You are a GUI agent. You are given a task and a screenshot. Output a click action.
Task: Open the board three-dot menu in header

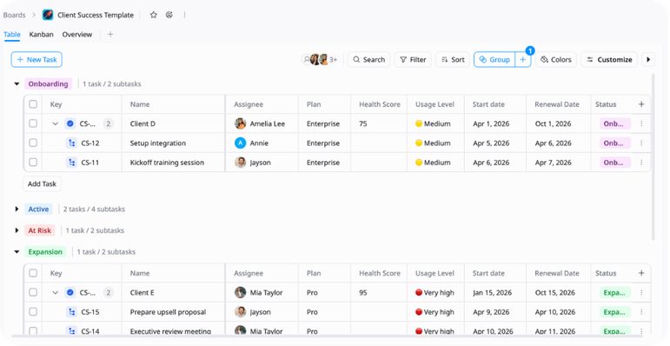tap(184, 15)
